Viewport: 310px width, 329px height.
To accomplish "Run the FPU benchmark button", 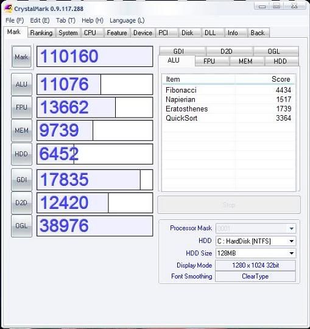I will 21,107.
